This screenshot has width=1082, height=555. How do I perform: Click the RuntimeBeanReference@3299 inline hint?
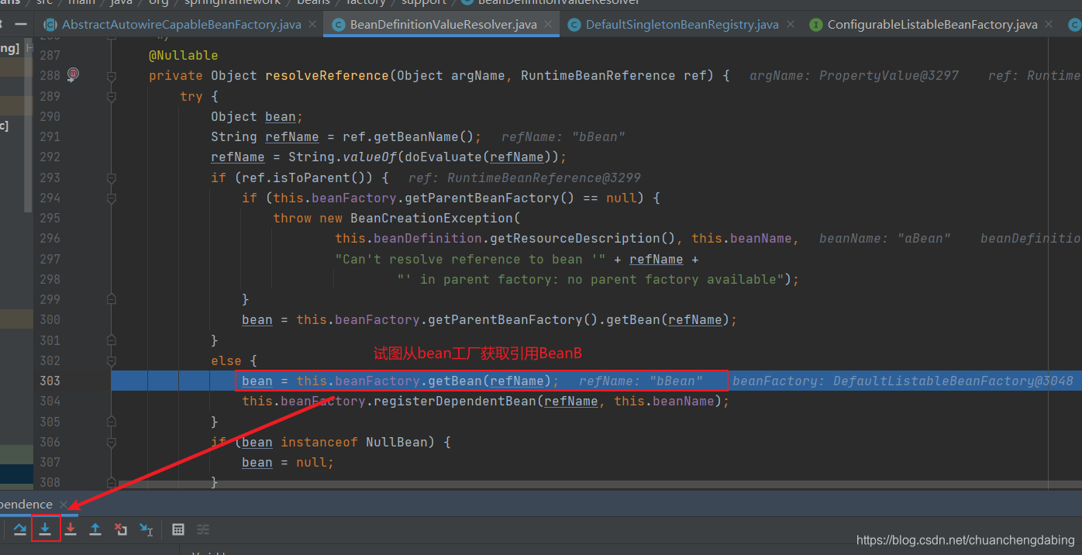point(525,178)
